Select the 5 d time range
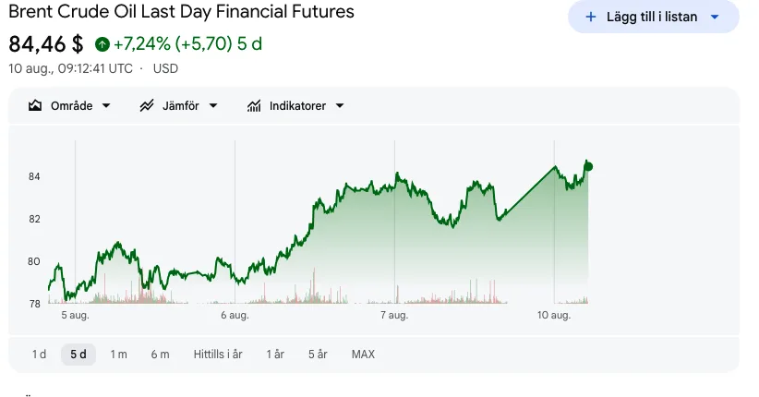This screenshot has height=397, width=759. pos(78,355)
